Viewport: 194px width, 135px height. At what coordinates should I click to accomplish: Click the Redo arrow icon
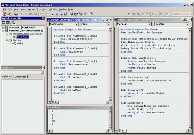46,14
